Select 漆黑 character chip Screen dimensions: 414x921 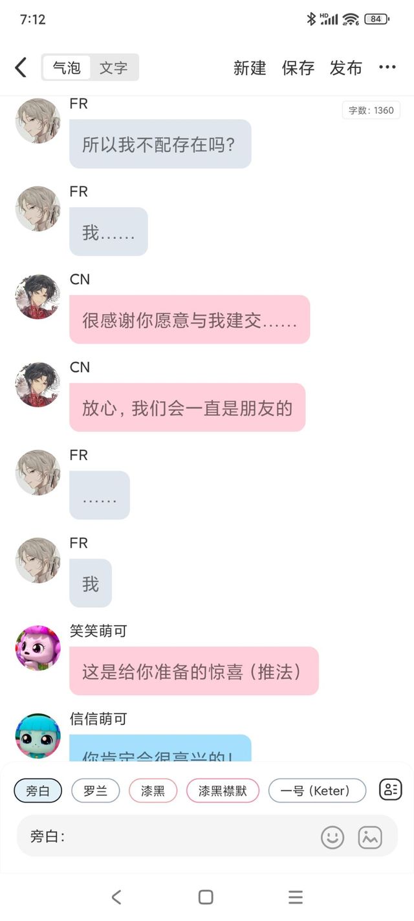click(x=153, y=790)
